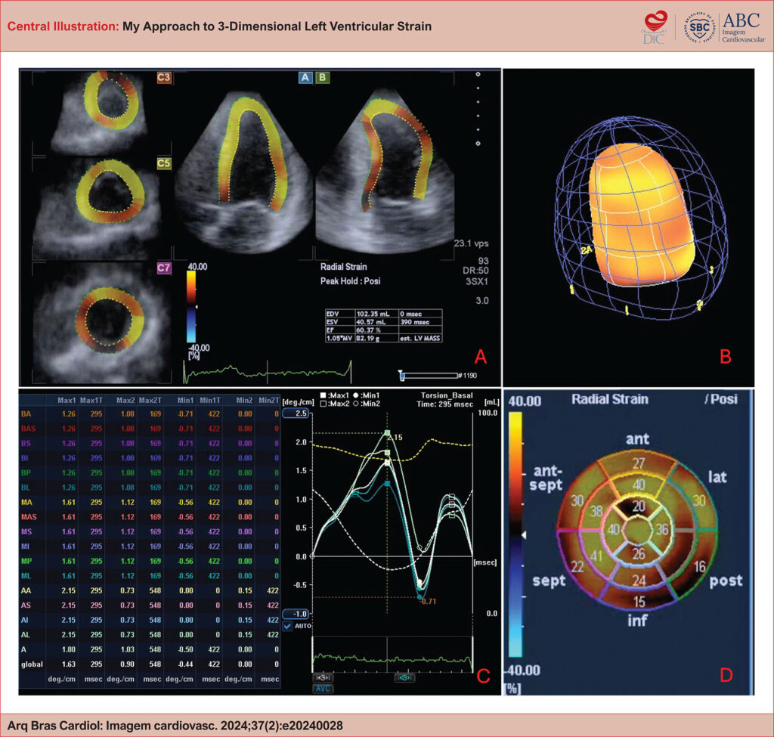The image size is (774, 737).
Task: Click the -1.0 lower axis limit field
Action: click(296, 614)
